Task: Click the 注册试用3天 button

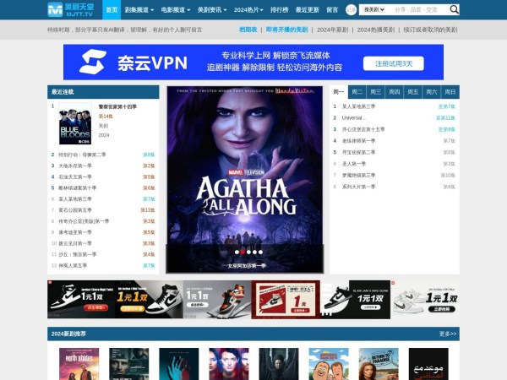Action: tap(394, 63)
